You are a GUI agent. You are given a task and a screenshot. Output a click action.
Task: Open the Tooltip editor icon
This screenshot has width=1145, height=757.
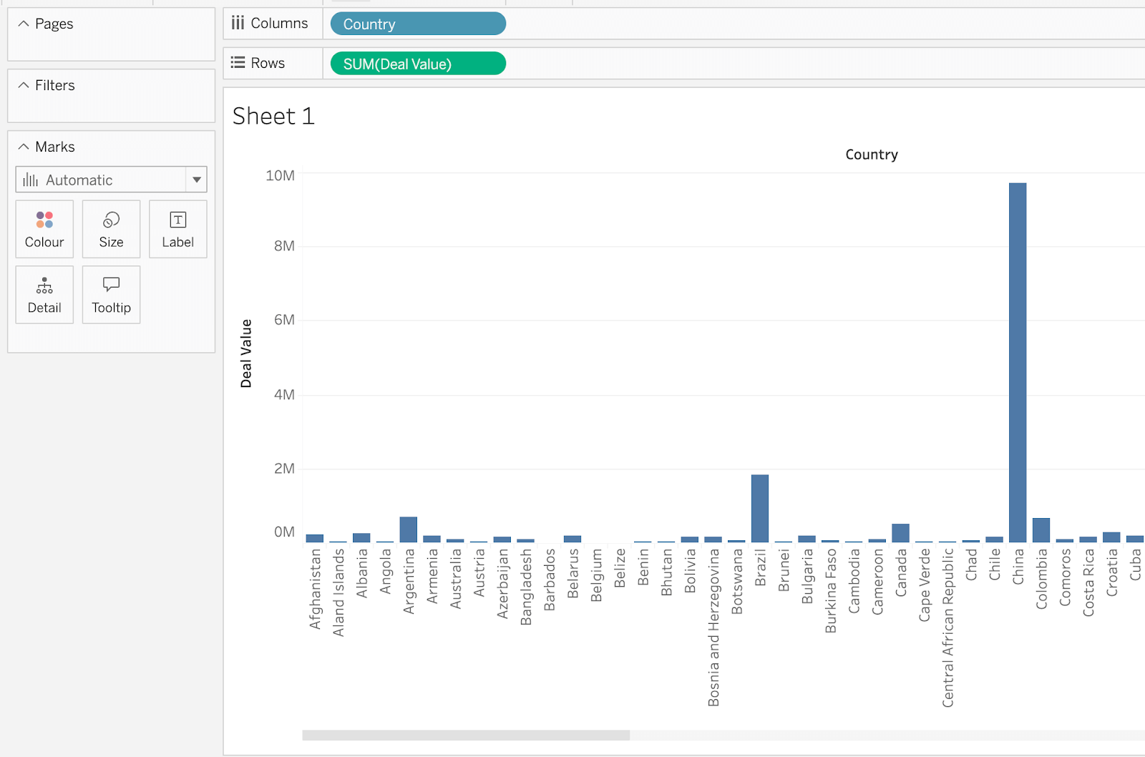click(111, 294)
